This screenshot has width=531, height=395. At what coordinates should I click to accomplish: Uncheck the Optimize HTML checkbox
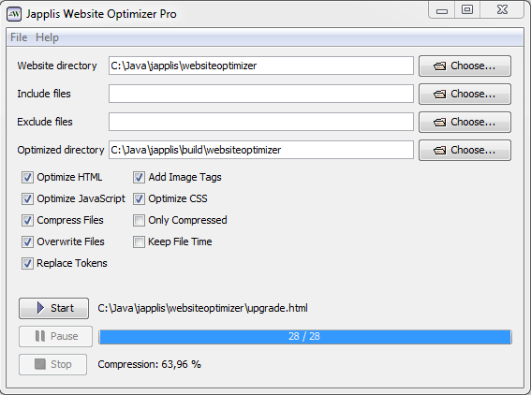(x=27, y=177)
